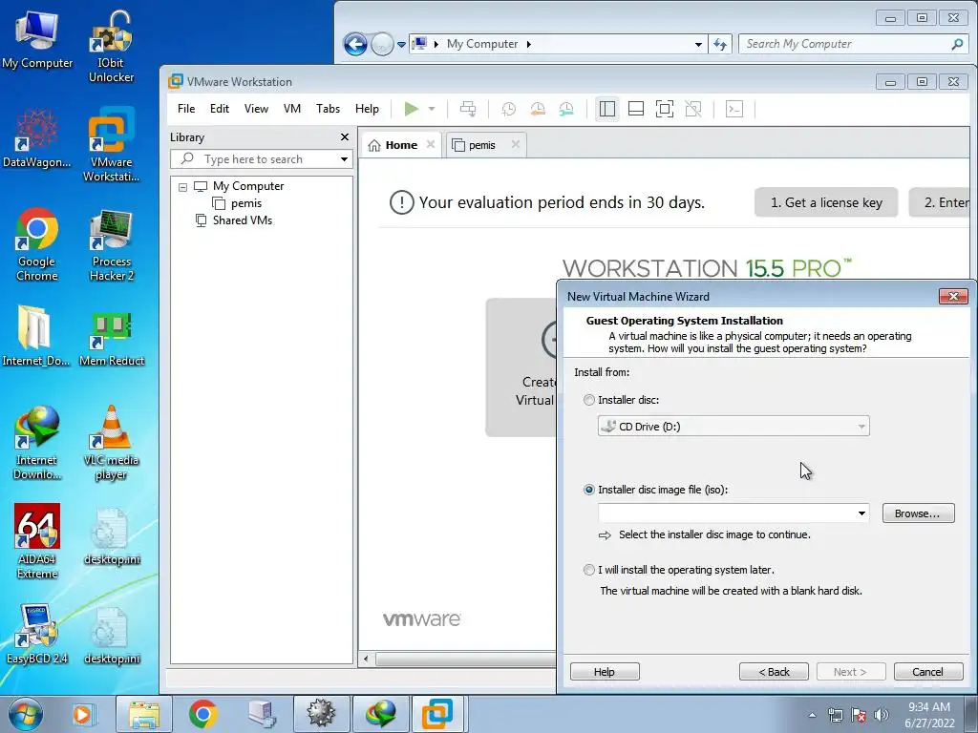Click the Help button in wizard
The image size is (978, 733).
[605, 672]
